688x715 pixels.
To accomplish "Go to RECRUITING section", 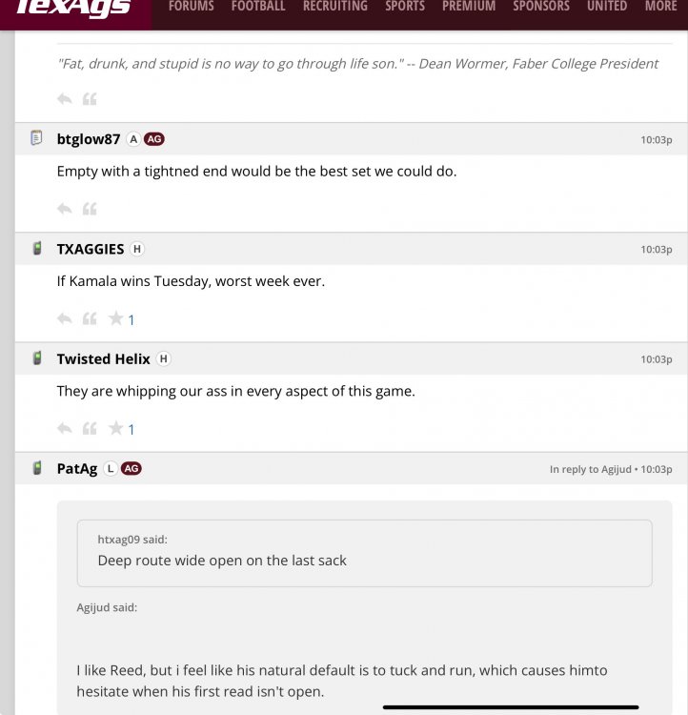I will tap(334, 7).
